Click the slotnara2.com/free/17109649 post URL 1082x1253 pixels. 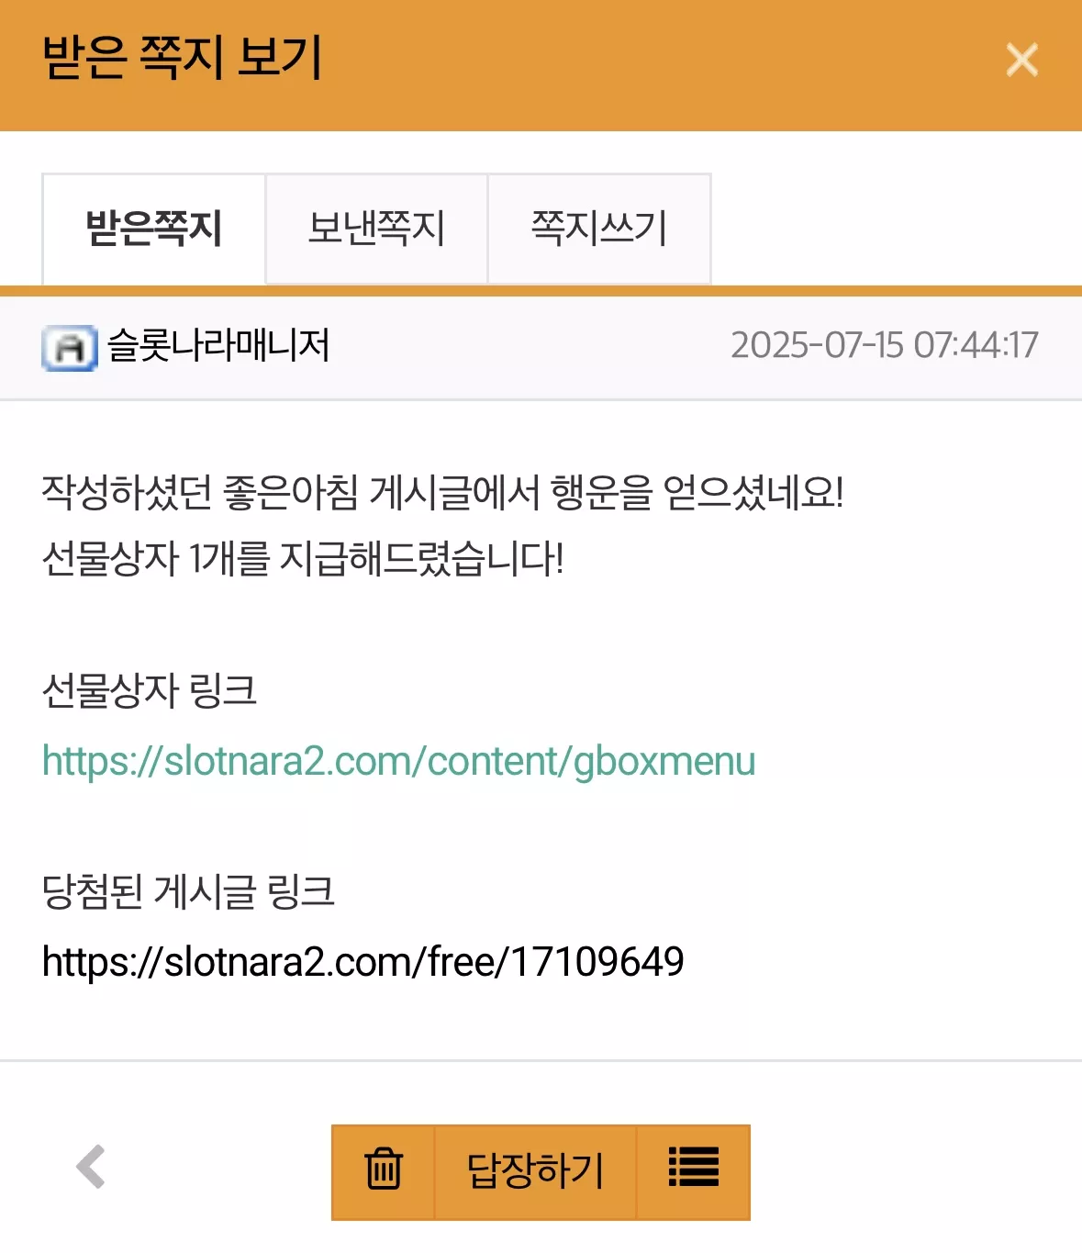tap(363, 962)
